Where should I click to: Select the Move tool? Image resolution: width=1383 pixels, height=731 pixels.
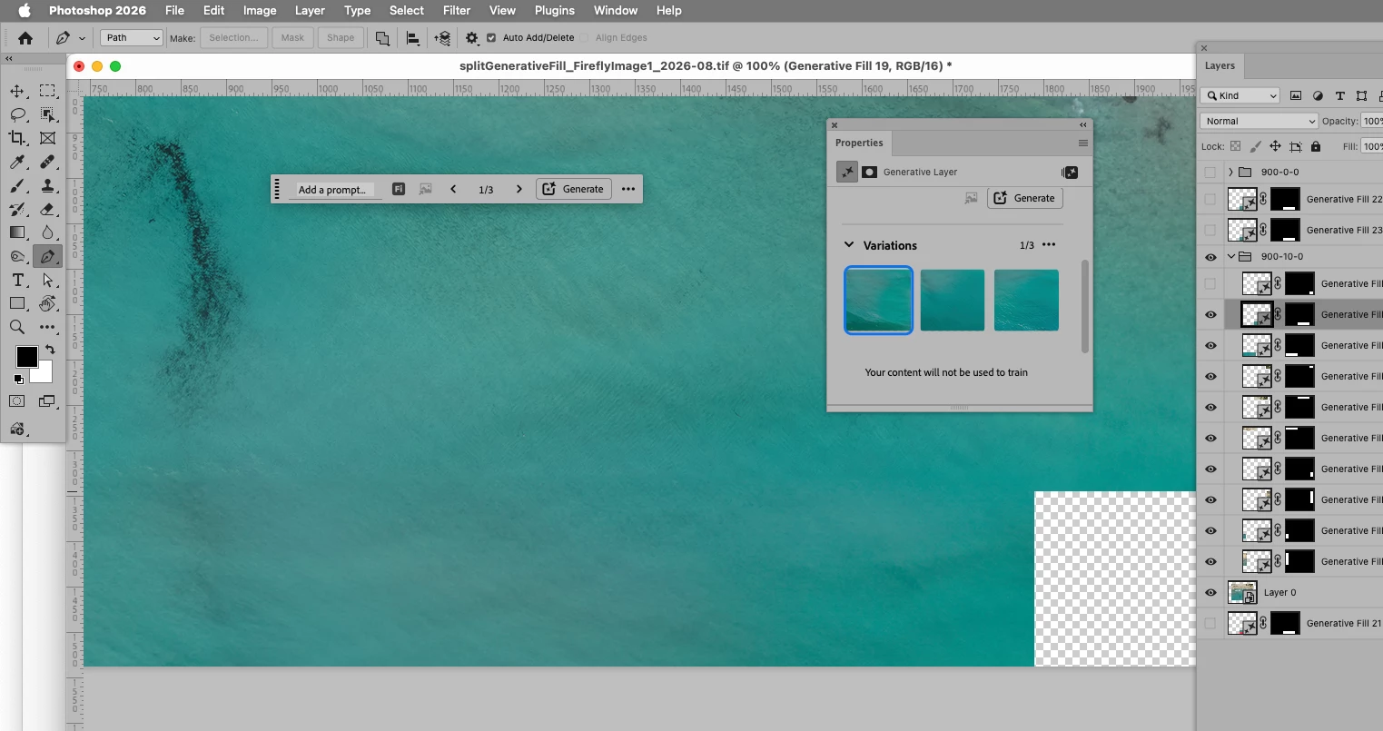point(17,91)
